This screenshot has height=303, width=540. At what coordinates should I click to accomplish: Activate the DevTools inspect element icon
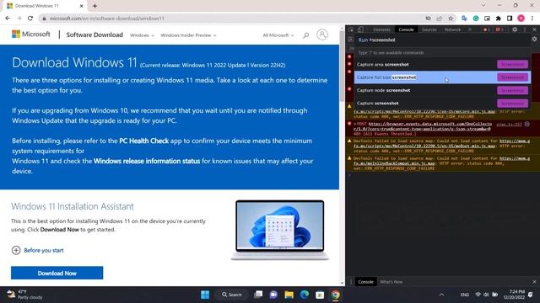pyautogui.click(x=351, y=29)
